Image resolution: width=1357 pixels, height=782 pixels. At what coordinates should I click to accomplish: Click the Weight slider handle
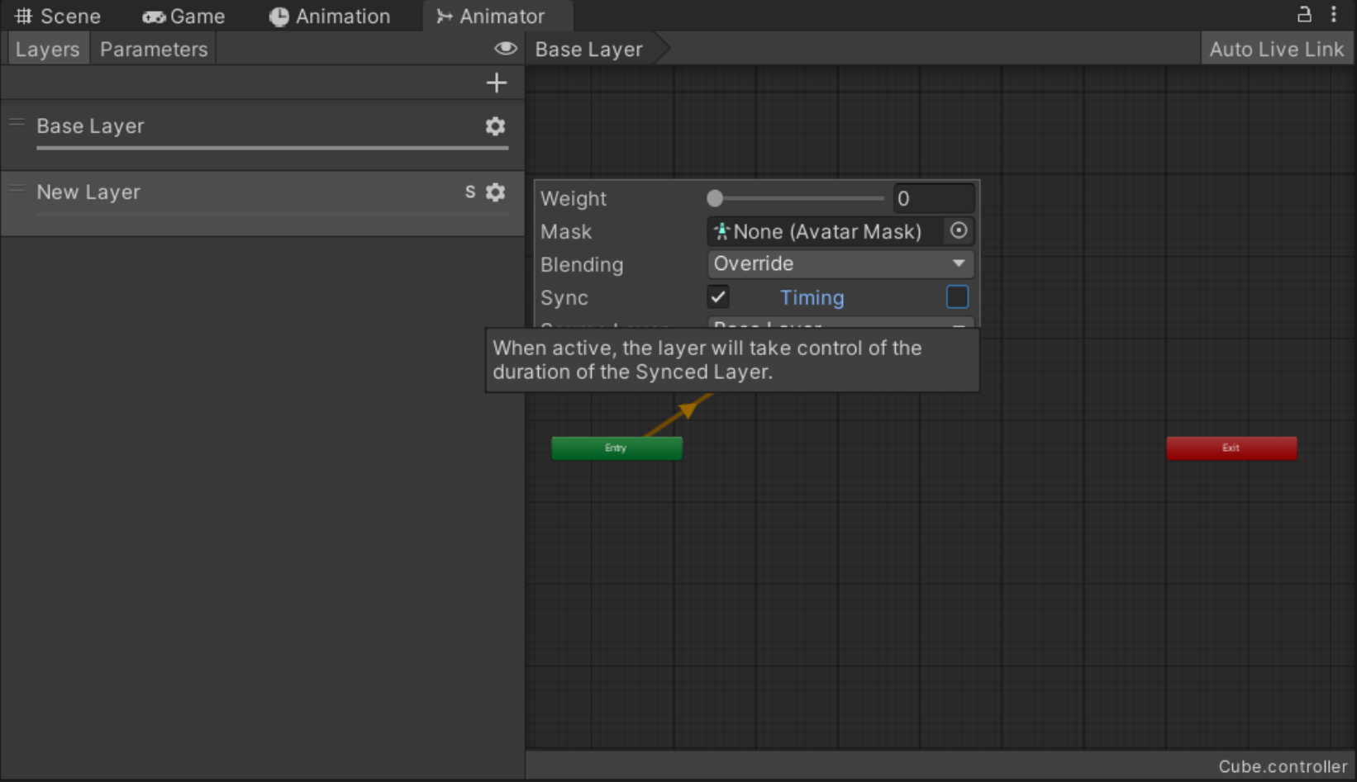click(x=715, y=198)
